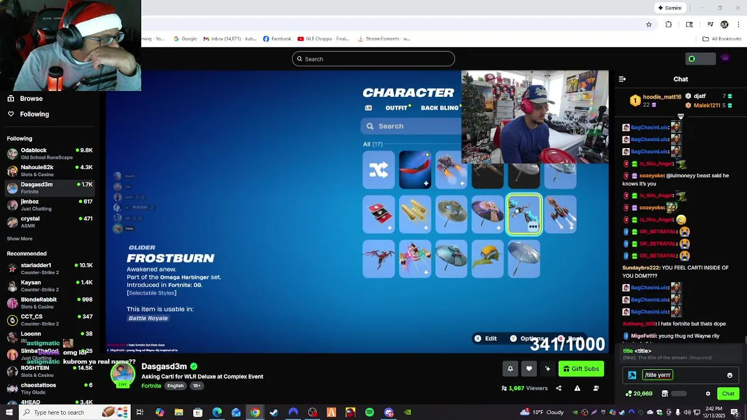Open the channel shop icon near points
Screen dimensions: 747x420
[x=665, y=394]
